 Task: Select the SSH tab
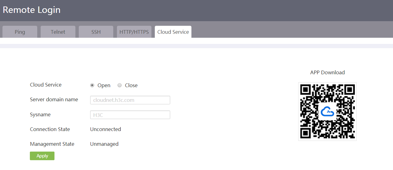tap(96, 32)
